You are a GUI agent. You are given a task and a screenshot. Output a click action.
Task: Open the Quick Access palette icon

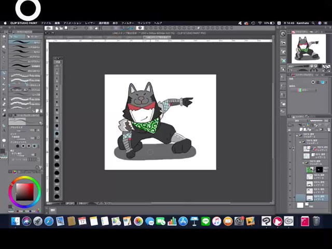pos(283,34)
